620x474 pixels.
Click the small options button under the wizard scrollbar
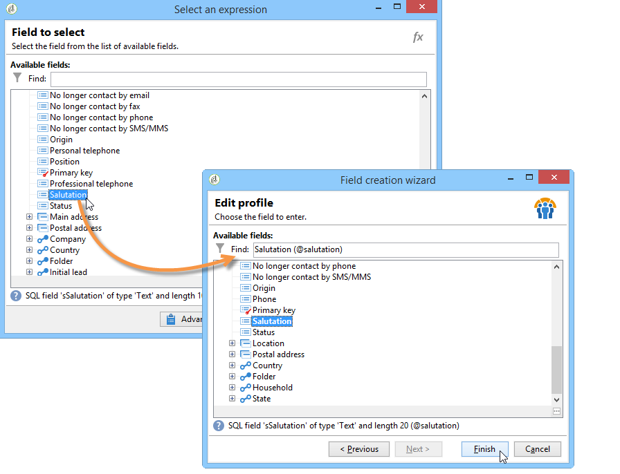click(556, 411)
